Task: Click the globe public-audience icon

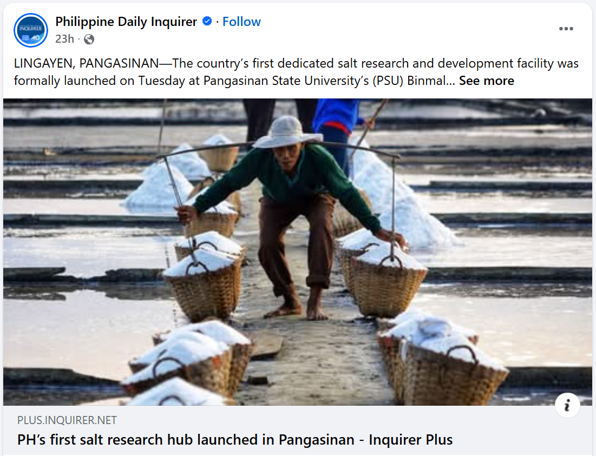Action: click(89, 39)
